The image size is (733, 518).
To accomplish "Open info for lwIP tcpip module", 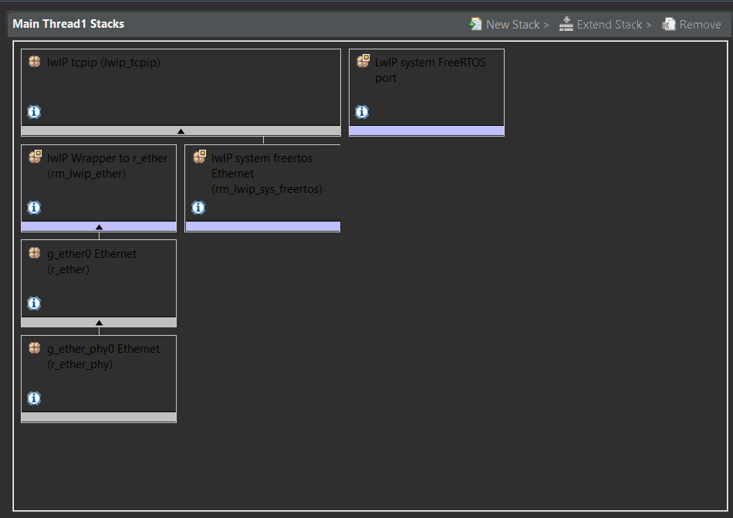I will pyautogui.click(x=34, y=112).
